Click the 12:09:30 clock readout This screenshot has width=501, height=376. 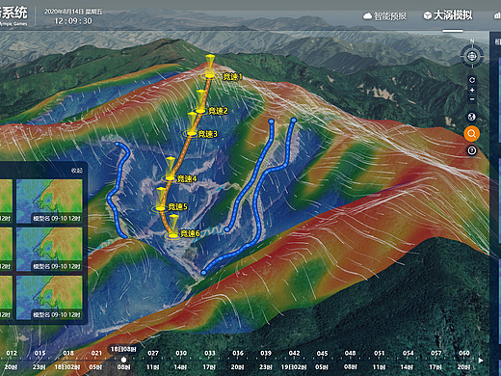click(73, 21)
